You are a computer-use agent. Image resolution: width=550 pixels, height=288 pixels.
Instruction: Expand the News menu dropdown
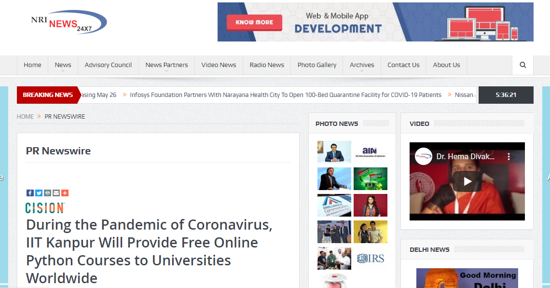tap(63, 65)
